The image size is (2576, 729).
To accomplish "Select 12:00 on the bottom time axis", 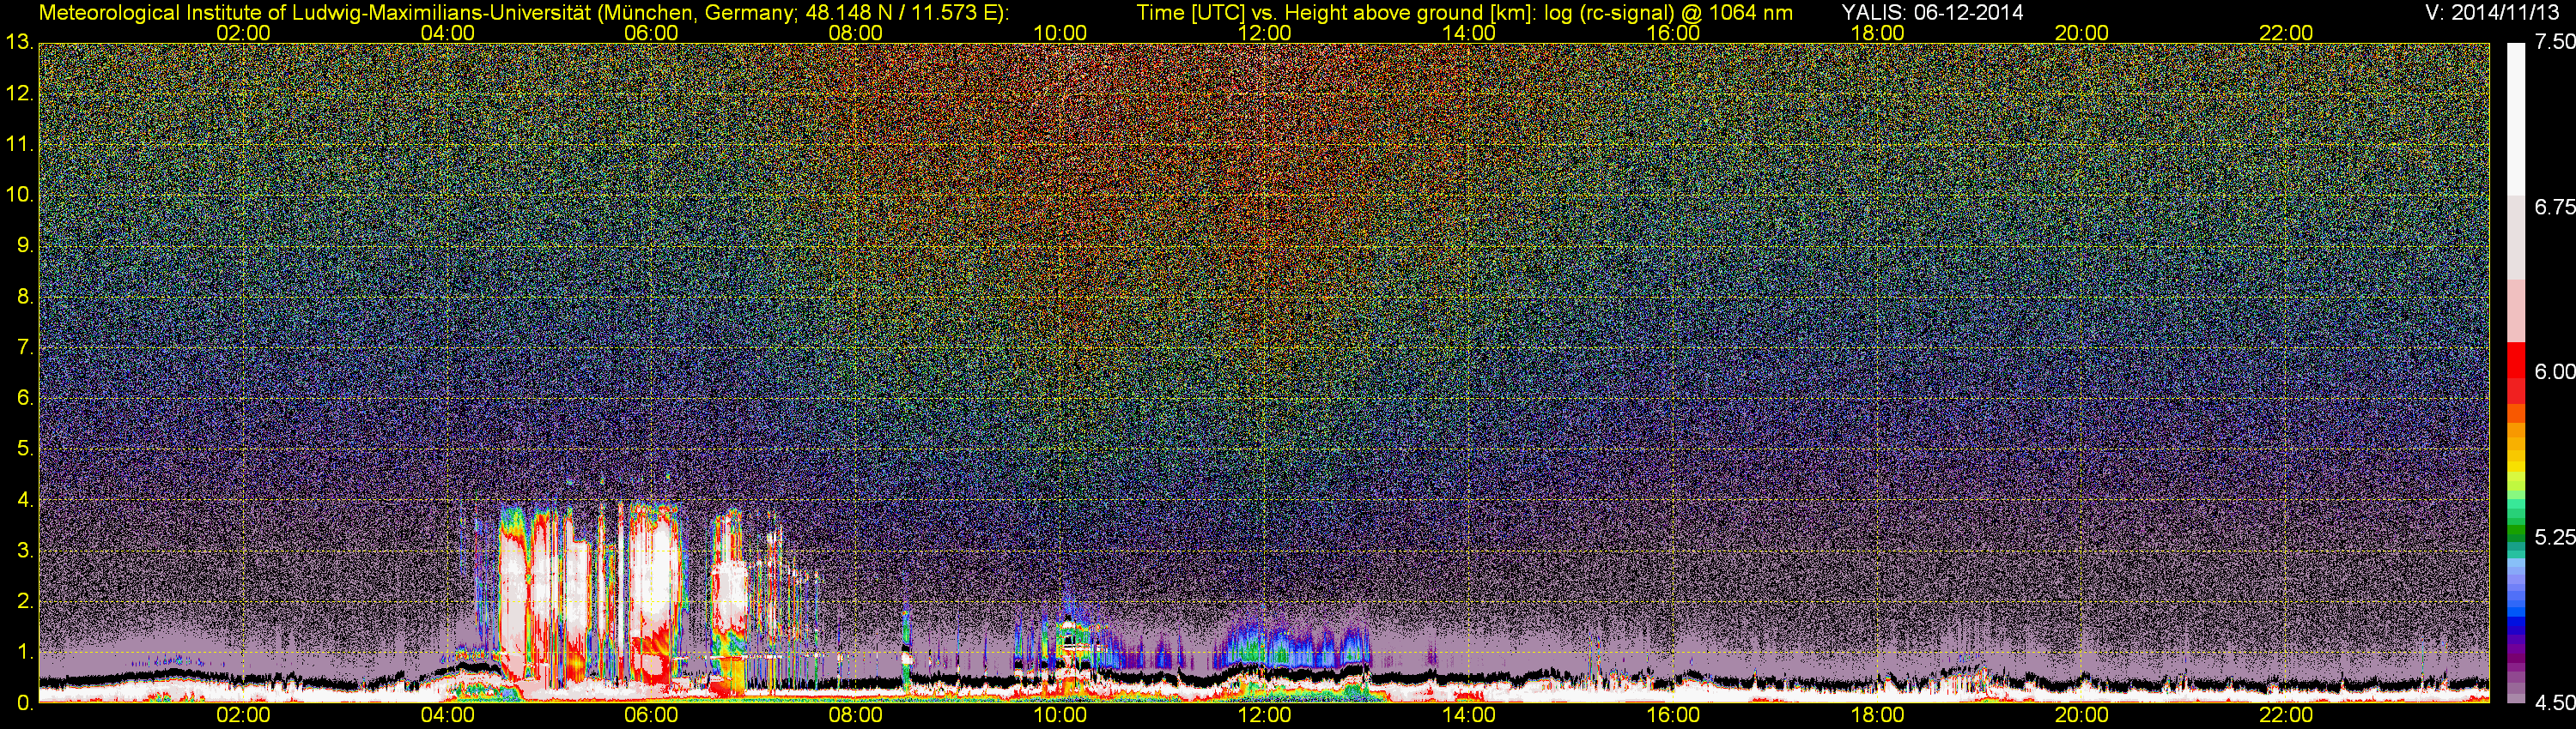I will coord(1264,715).
